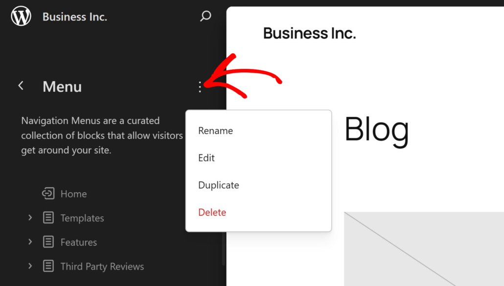The height and width of the screenshot is (286, 504).
Task: Choose Edit in the dropdown menu
Action: click(206, 157)
